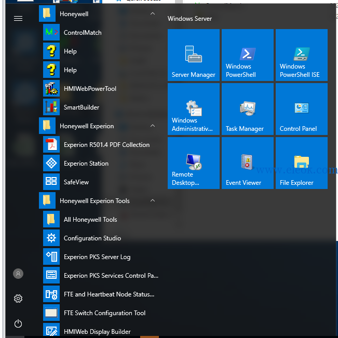Click the Honeywell Experion folder header
This screenshot has height=338, width=338.
pyautogui.click(x=99, y=126)
